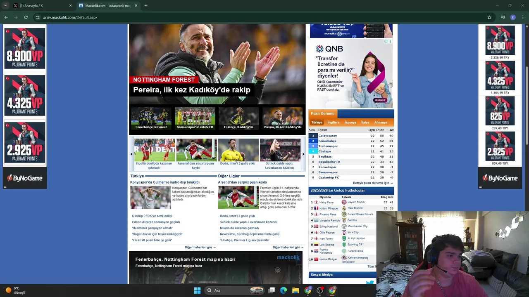Click the Manchester City club logo

coord(344,226)
